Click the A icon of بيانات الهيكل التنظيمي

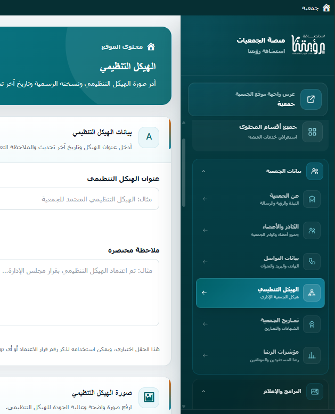pos(149,137)
